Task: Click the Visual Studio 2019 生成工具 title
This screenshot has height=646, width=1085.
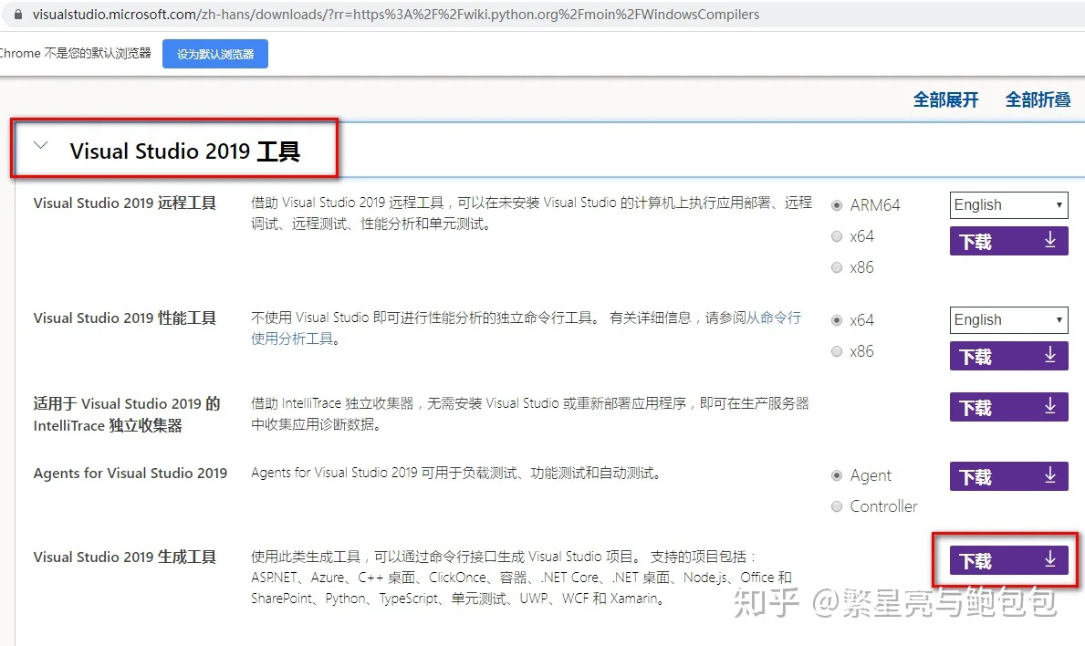Action: pyautogui.click(x=124, y=557)
